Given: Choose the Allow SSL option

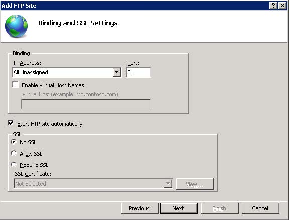Looking at the screenshot, I should pos(14,153).
